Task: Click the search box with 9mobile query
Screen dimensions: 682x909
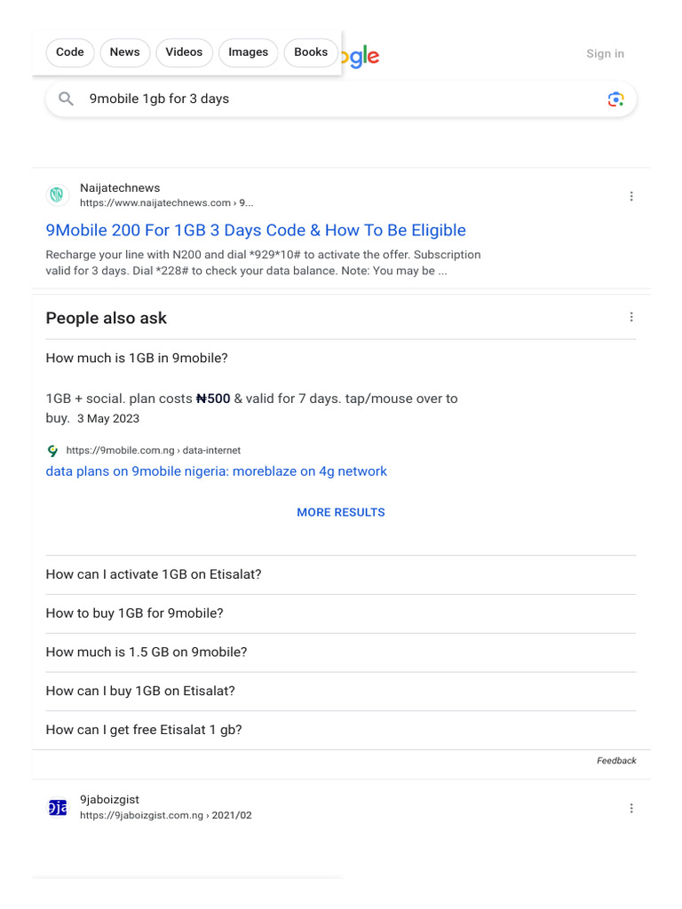Action: point(341,99)
